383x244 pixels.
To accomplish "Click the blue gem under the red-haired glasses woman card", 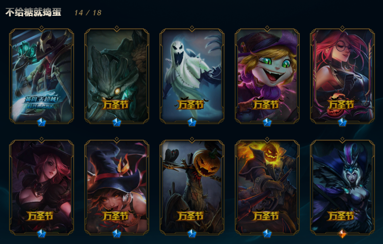I will 342,122.
